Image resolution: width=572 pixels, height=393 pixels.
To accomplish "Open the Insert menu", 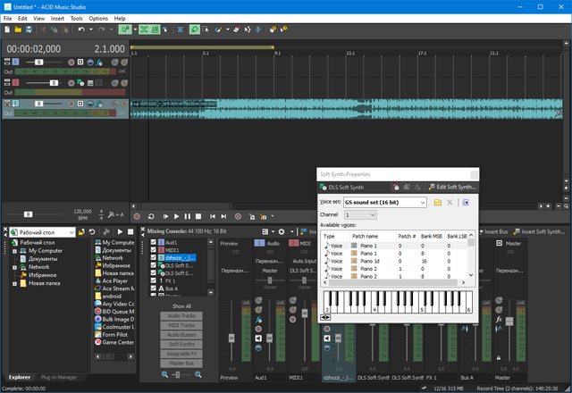I will tap(57, 18).
